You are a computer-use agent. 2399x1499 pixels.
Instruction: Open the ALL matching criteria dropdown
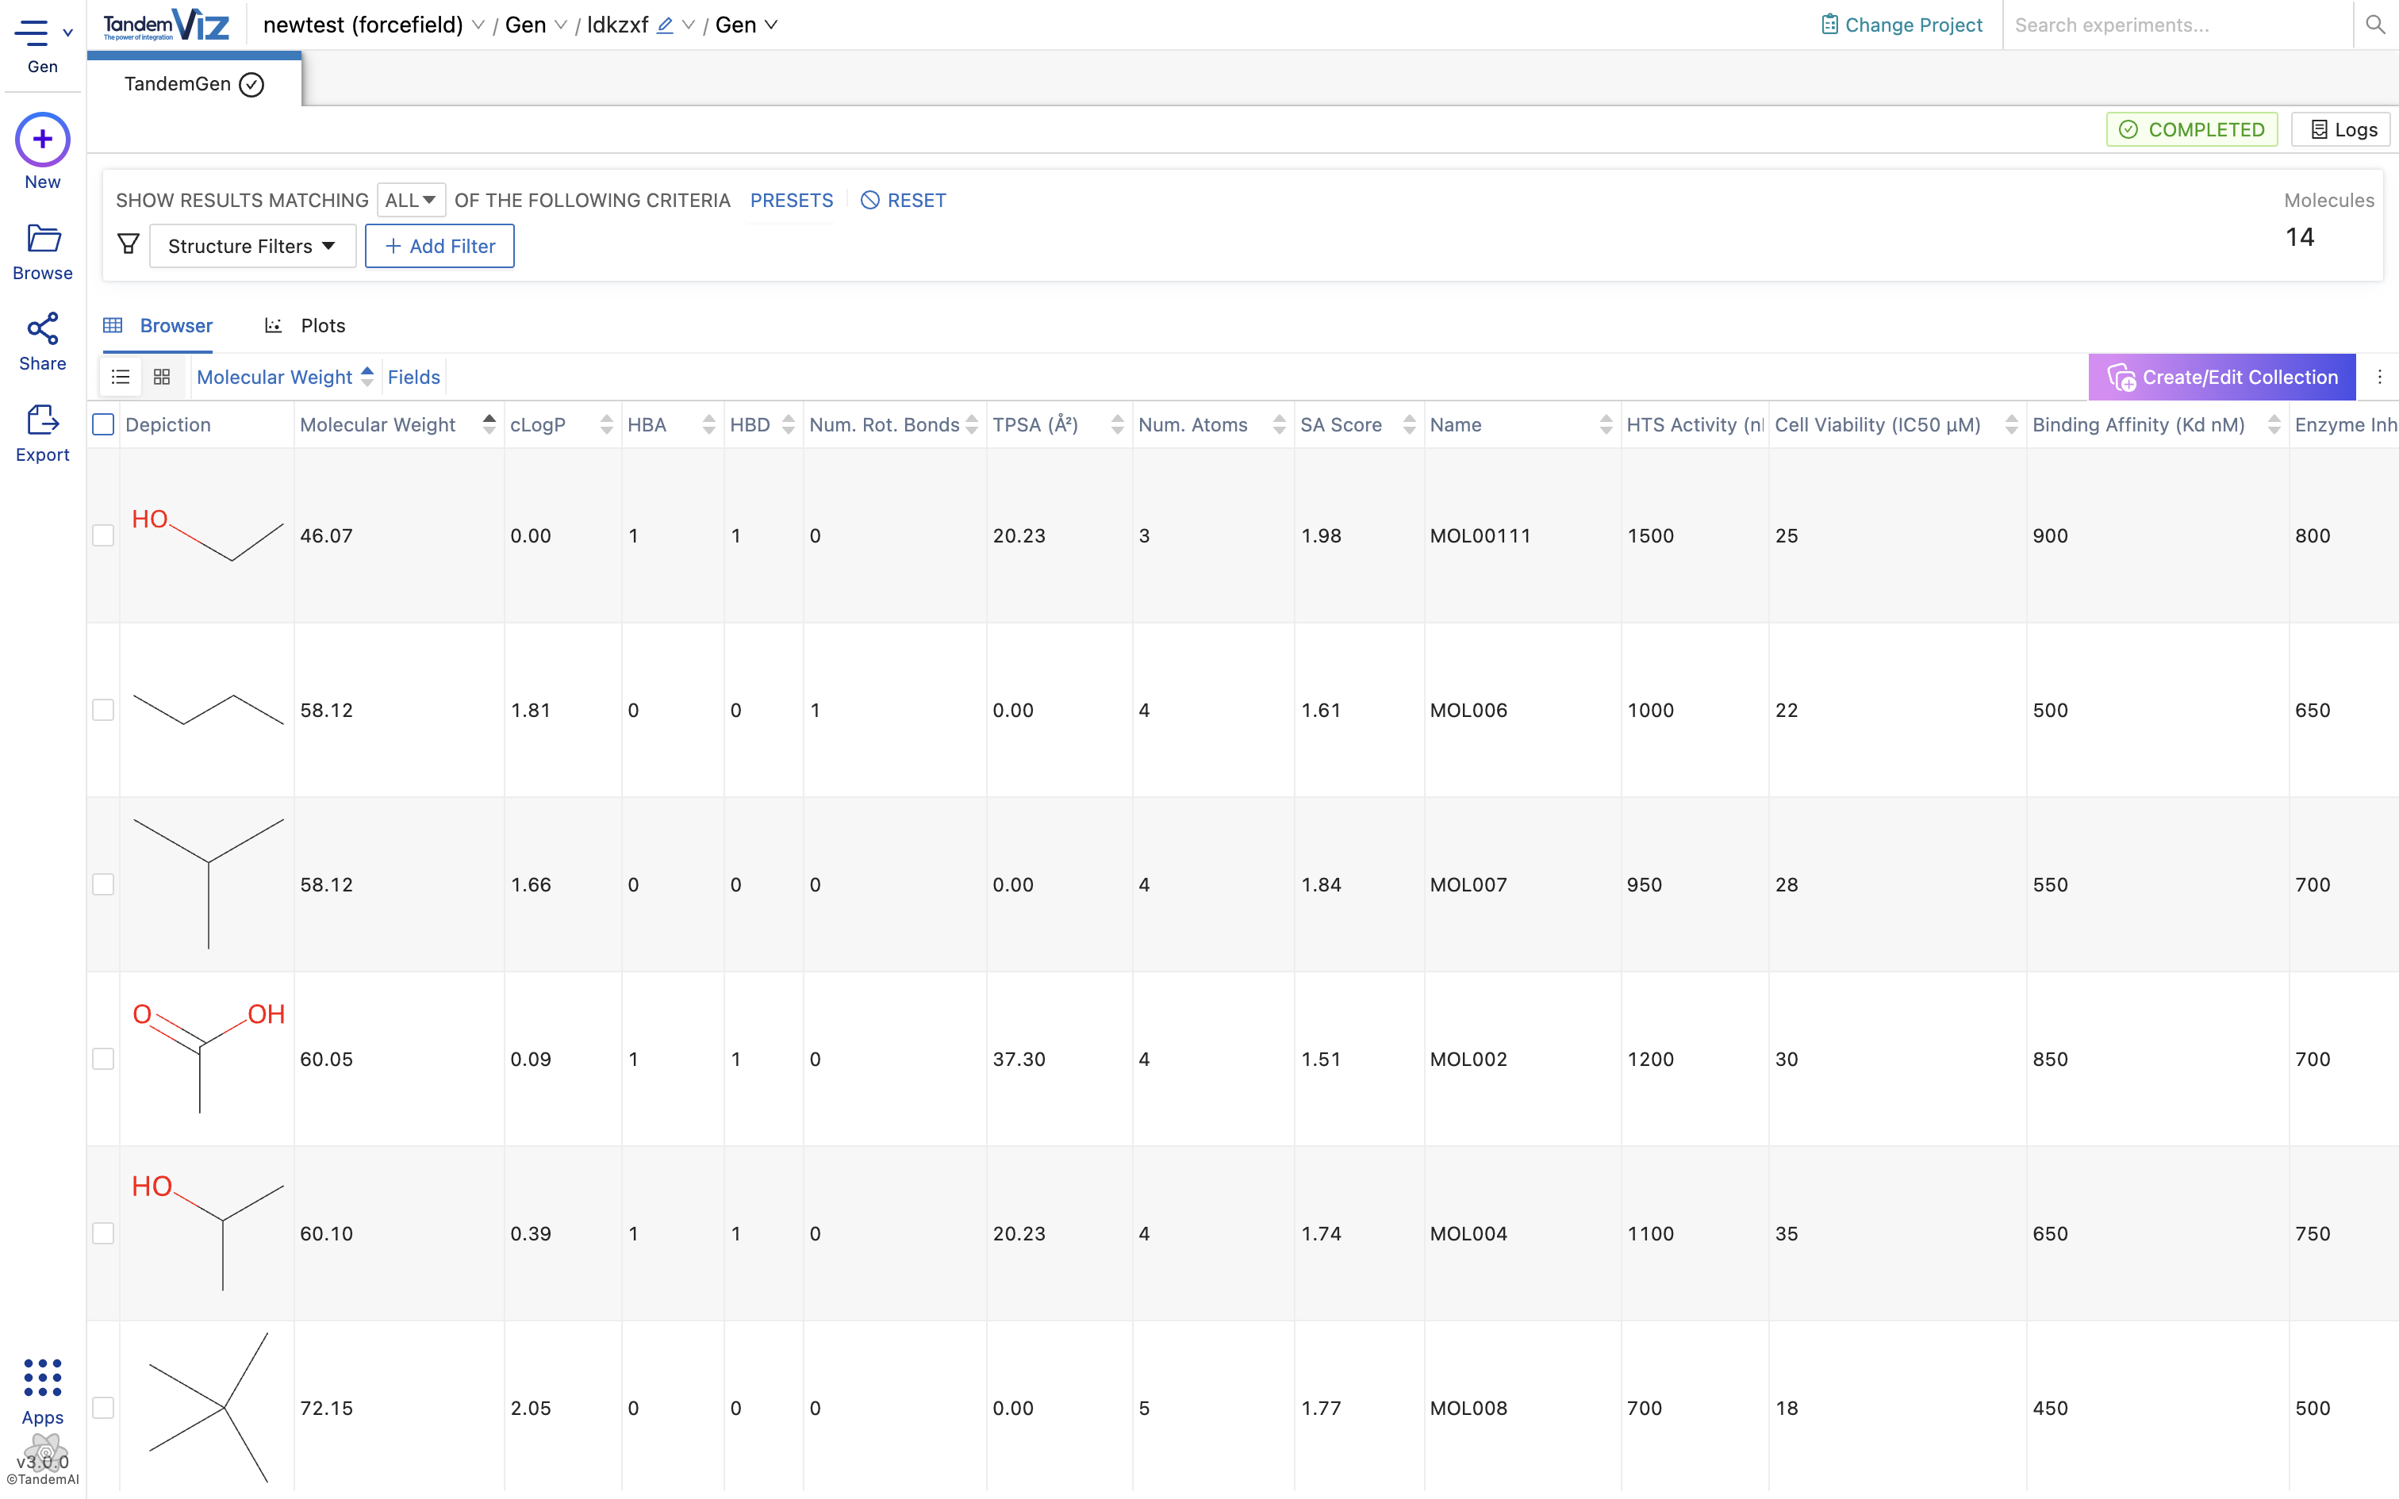click(x=410, y=200)
